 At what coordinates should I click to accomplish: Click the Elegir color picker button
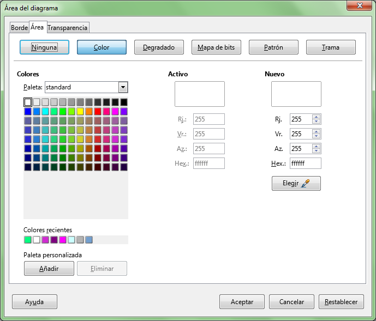coord(296,184)
